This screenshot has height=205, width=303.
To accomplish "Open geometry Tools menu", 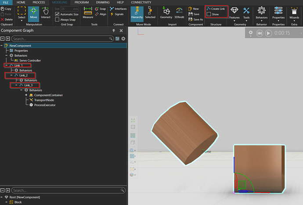I will [246, 14].
